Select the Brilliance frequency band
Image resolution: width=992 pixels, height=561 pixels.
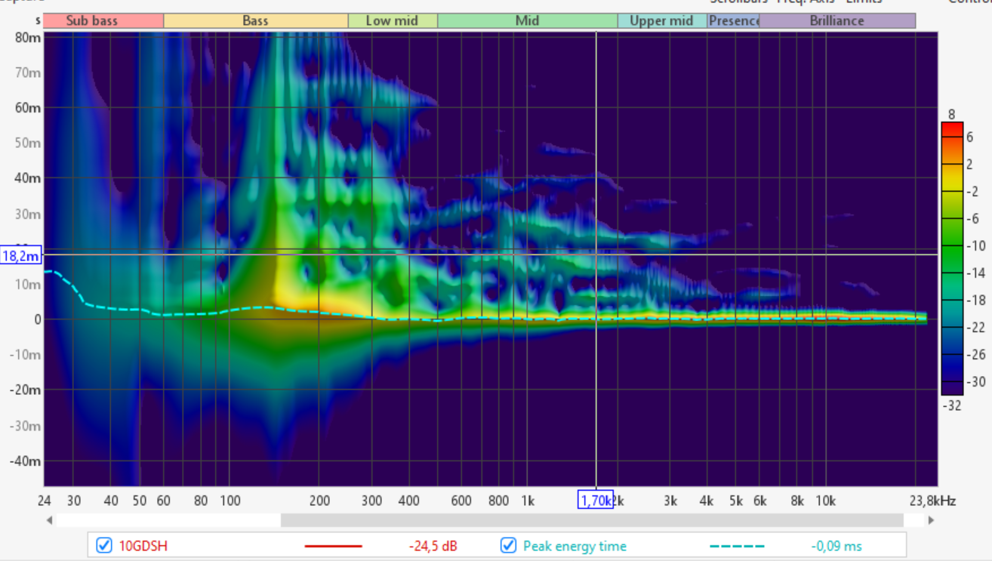836,20
